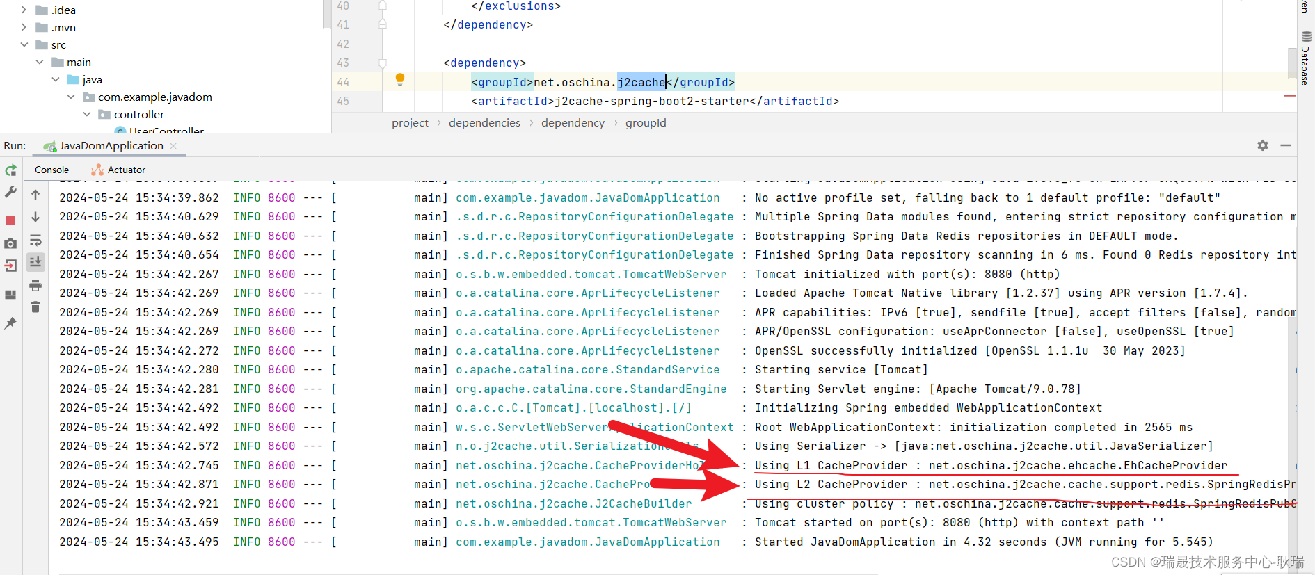
Task: Click the Actuator endpoints icon
Action: [97, 170]
